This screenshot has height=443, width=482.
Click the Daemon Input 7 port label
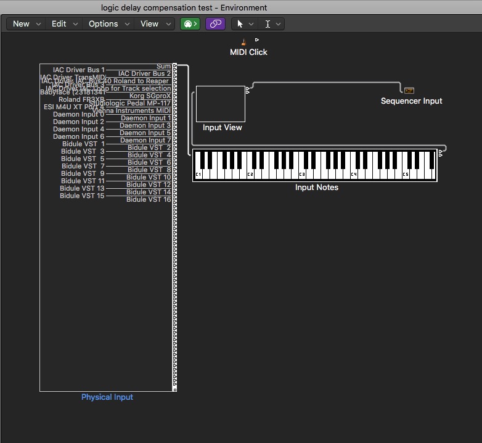[145, 140]
